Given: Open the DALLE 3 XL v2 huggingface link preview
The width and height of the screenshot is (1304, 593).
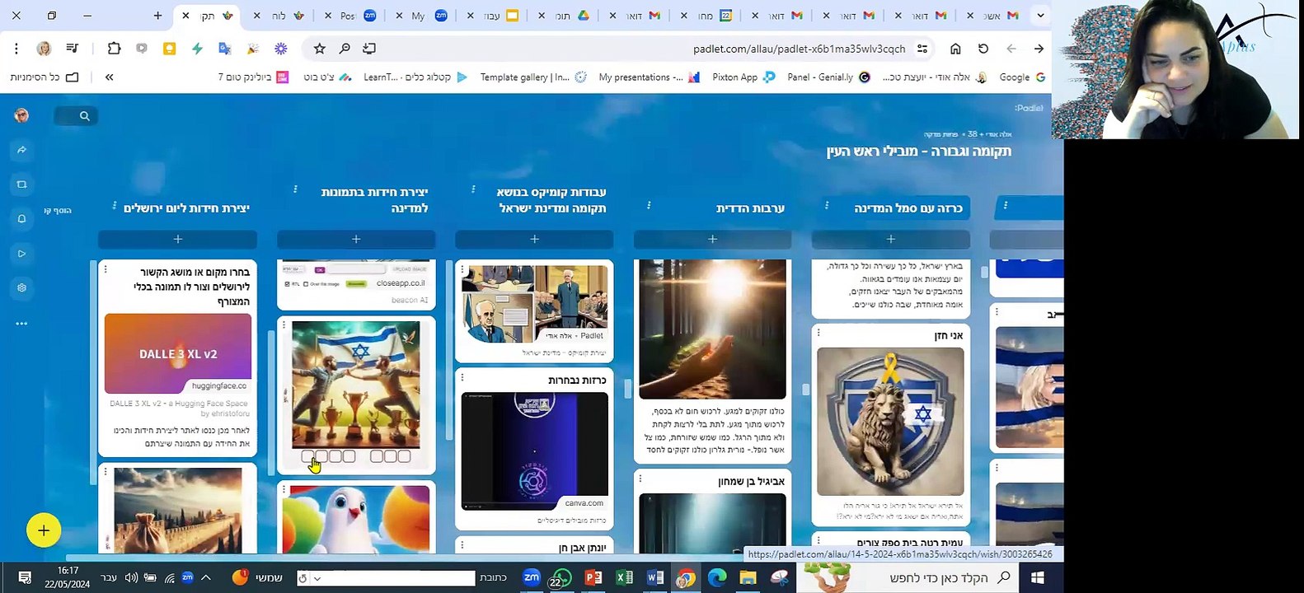Looking at the screenshot, I should click(178, 353).
